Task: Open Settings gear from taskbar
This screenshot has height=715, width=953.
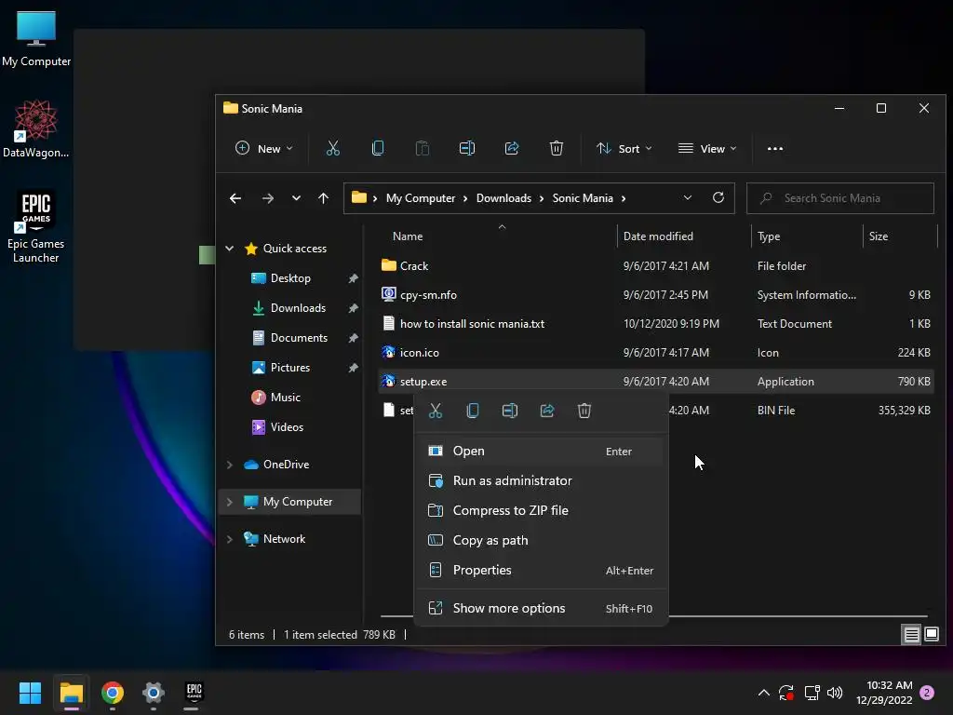Action: 154,693
